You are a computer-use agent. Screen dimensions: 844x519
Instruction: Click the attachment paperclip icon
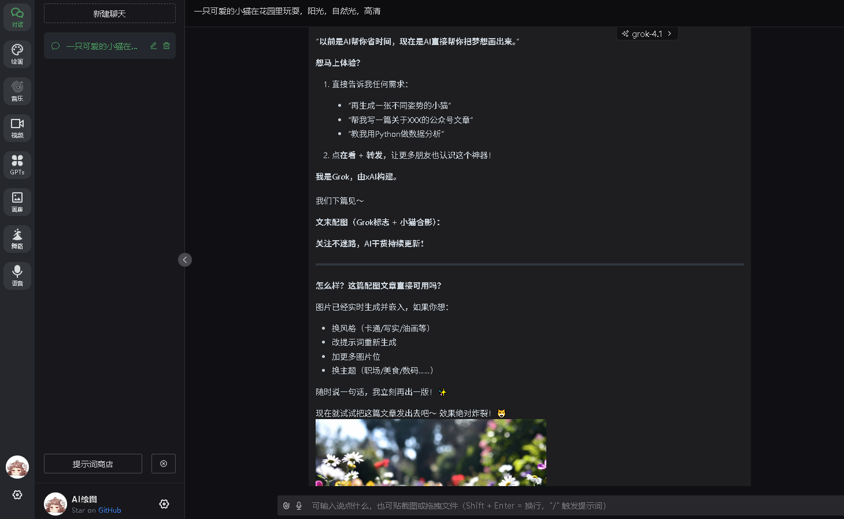[x=286, y=506]
